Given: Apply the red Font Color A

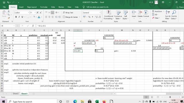Looking at the screenshot, I should point(39,17).
